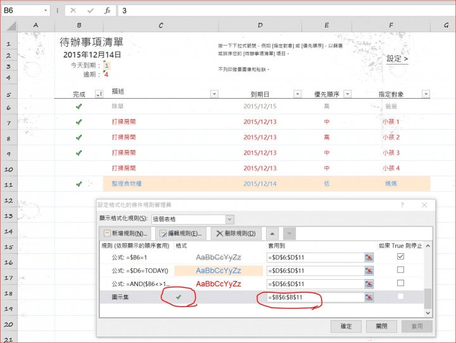Click the 新增規則 button
The width and height of the screenshot is (456, 343).
(126, 234)
